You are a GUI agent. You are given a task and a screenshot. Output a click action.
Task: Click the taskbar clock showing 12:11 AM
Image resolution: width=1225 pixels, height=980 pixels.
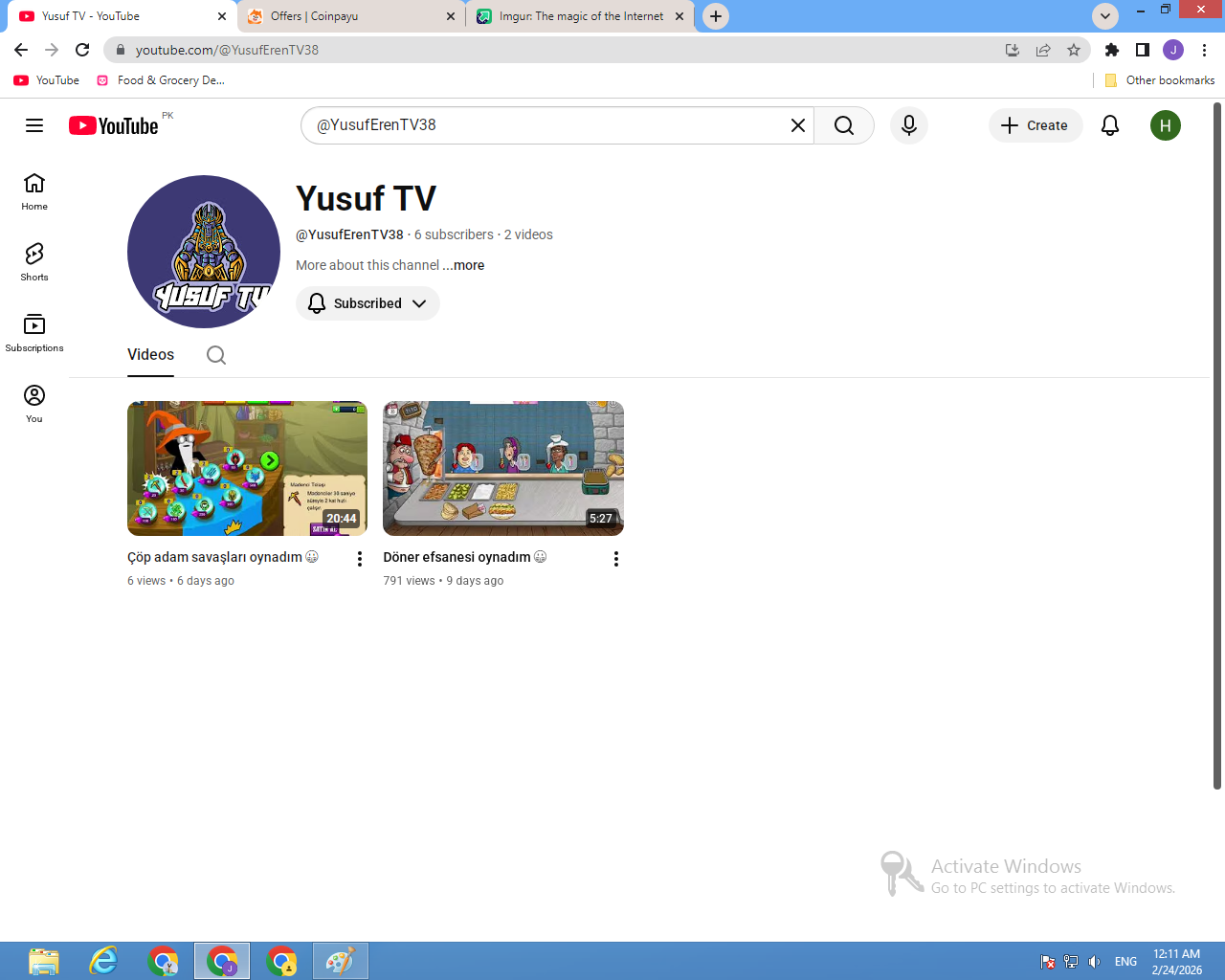(1177, 962)
